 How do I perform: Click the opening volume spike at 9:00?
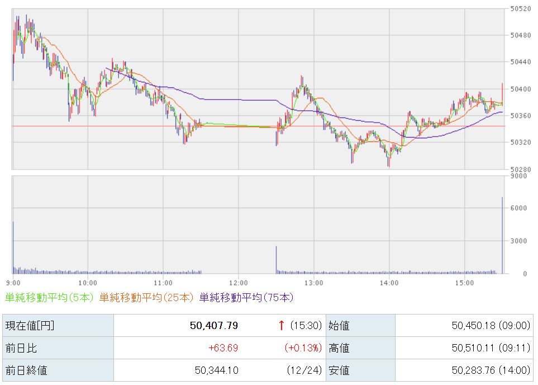coord(13,246)
